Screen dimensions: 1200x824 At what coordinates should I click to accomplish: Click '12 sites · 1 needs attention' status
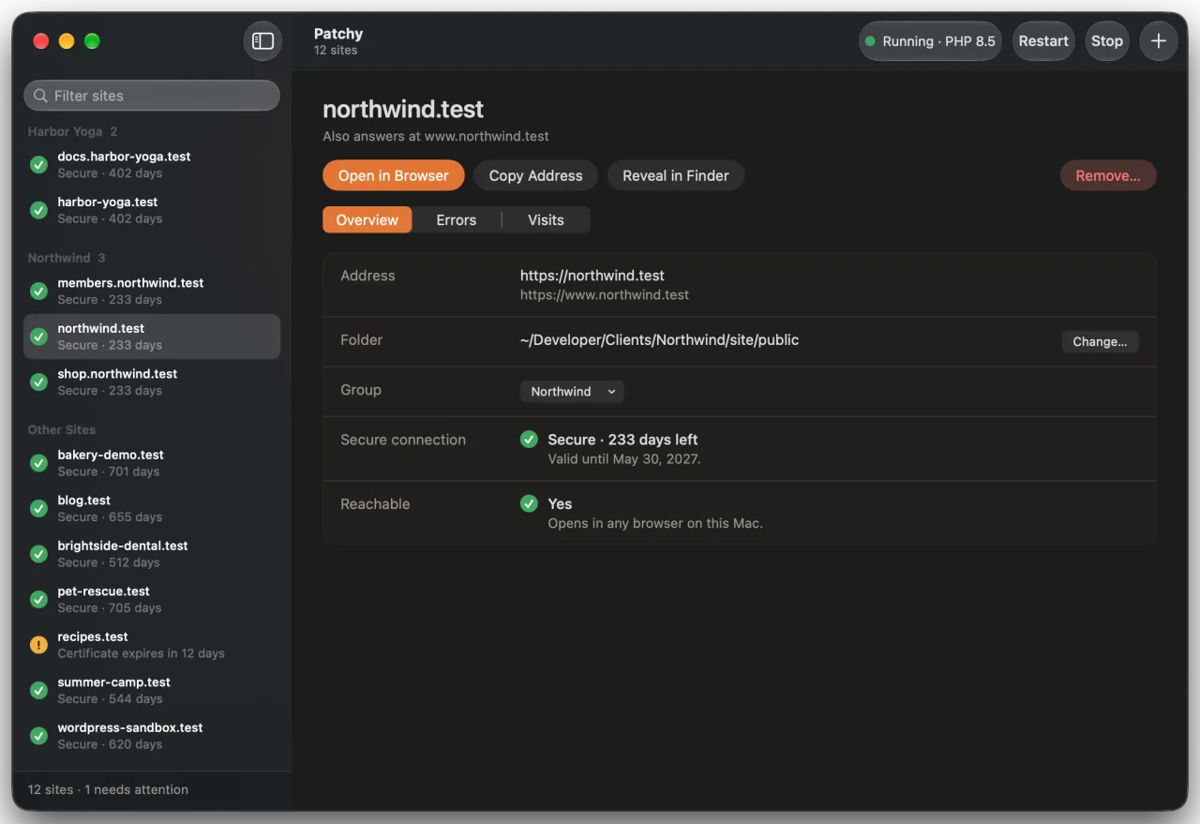click(108, 789)
